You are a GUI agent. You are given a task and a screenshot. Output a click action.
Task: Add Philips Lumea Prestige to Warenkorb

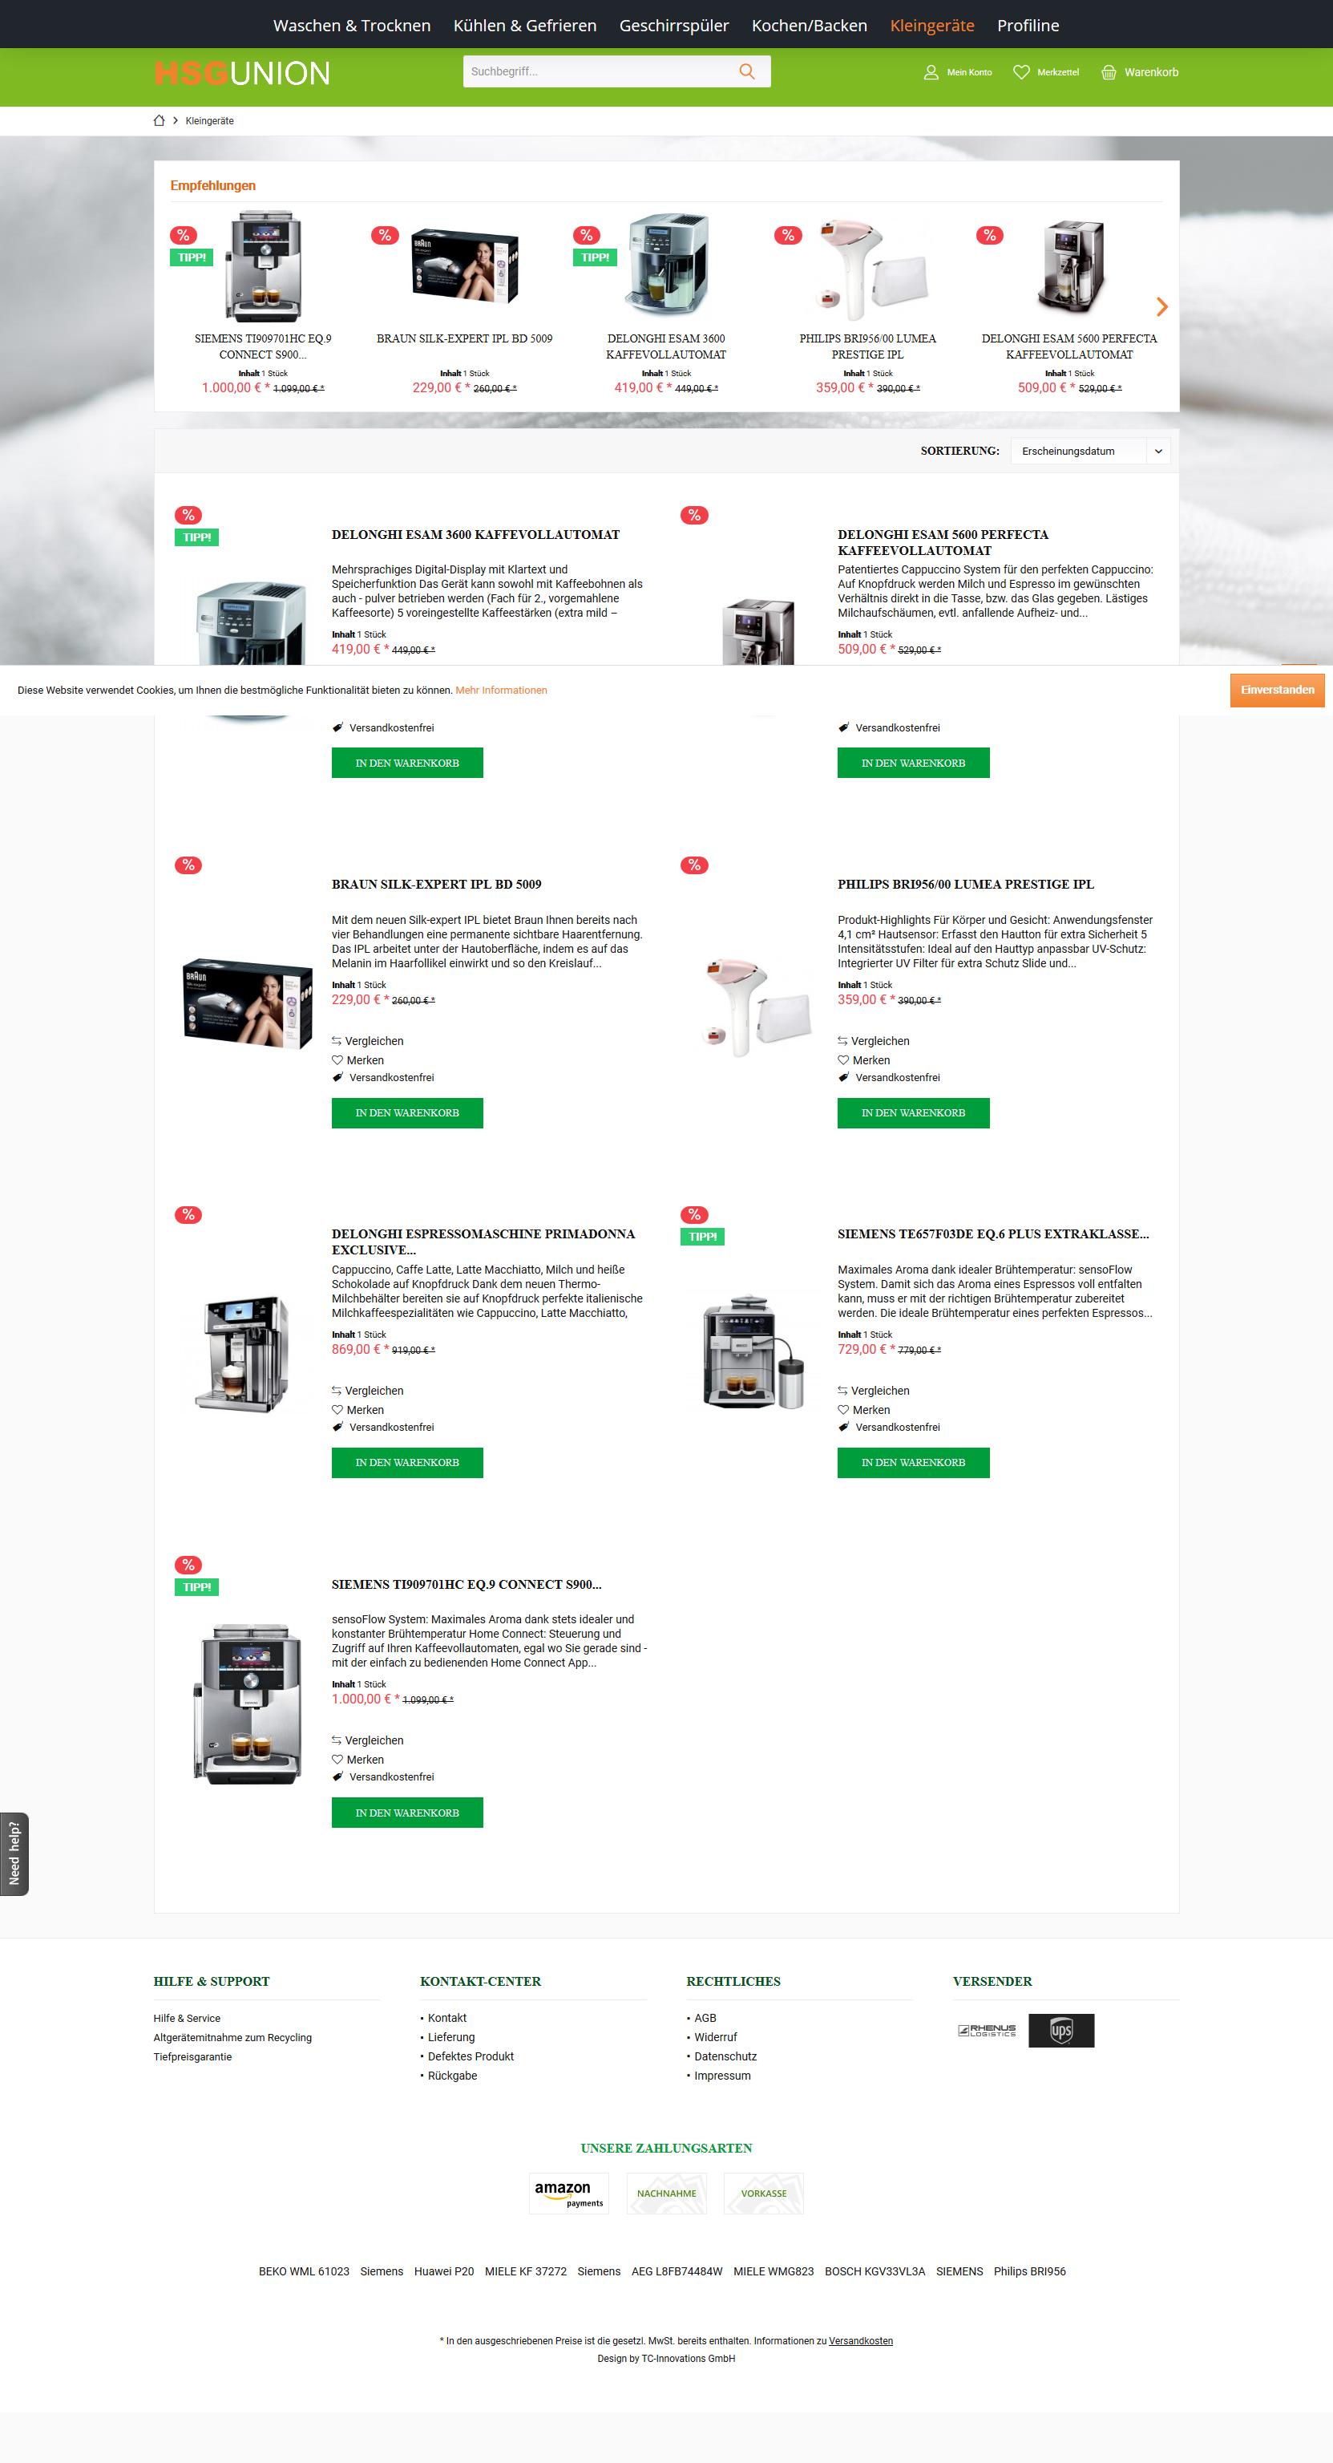point(914,1113)
